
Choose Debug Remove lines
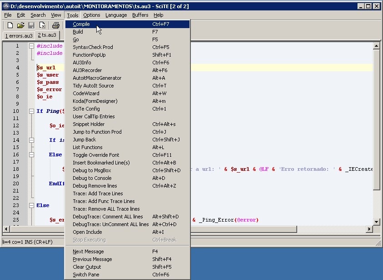point(127,186)
